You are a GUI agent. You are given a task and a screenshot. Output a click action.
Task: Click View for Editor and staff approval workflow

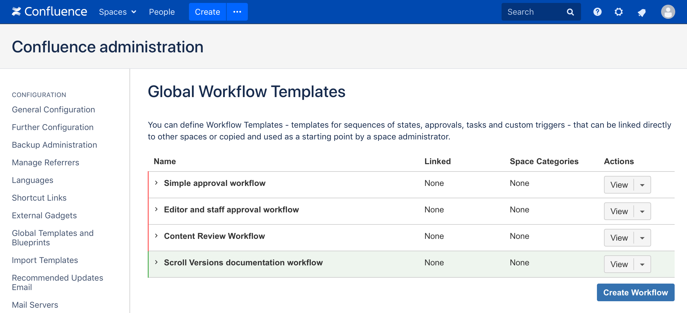pyautogui.click(x=619, y=212)
